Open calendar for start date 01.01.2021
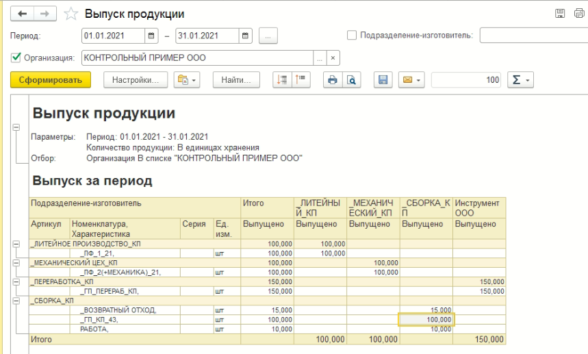 click(x=151, y=36)
